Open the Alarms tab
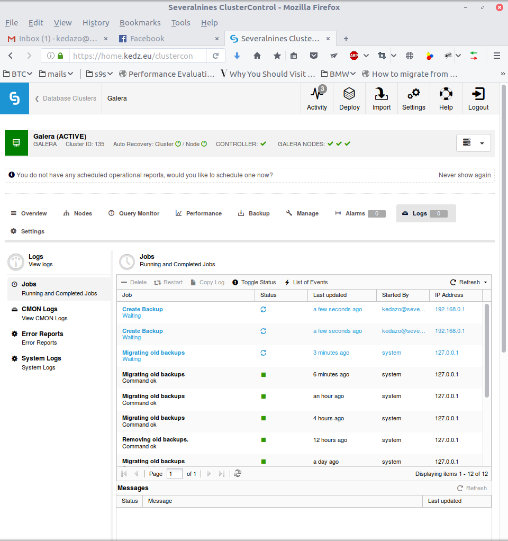This screenshot has width=508, height=541. (360, 213)
